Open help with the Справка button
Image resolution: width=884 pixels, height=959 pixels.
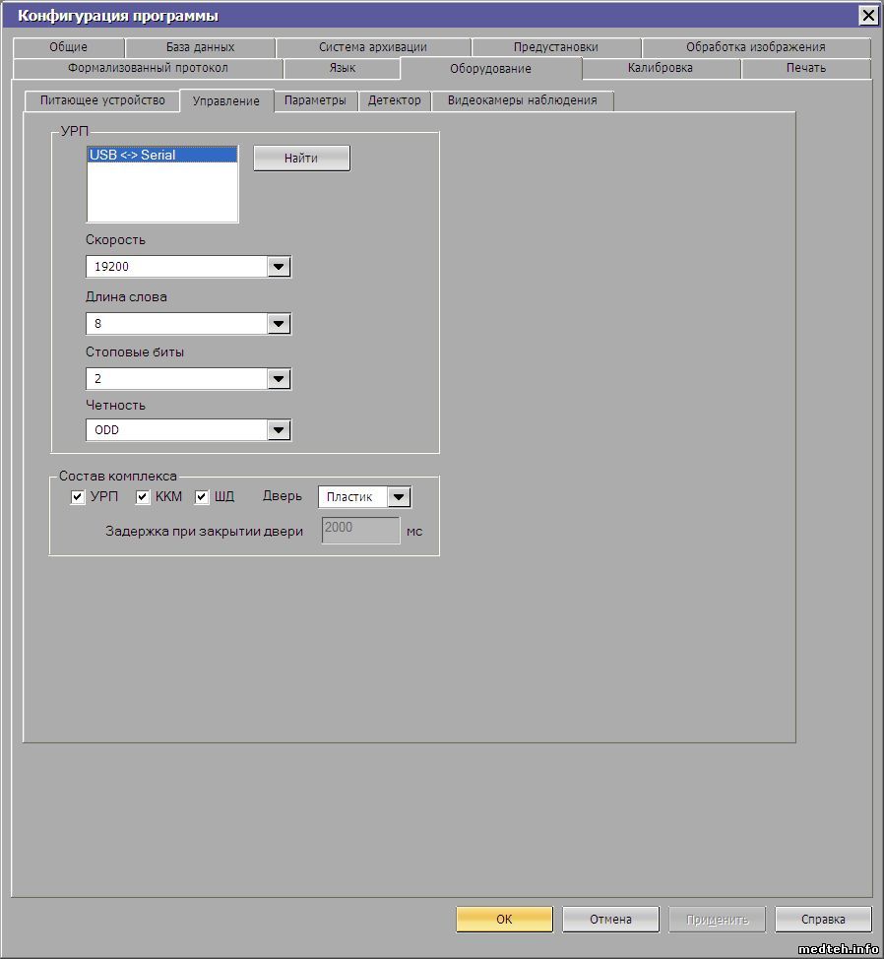coord(822,920)
